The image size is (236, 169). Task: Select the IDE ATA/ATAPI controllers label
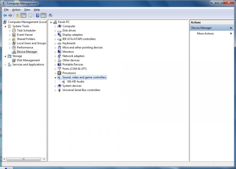click(79, 39)
